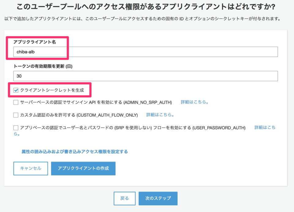
Task: Click the 次のステップ button
Action: (158, 198)
